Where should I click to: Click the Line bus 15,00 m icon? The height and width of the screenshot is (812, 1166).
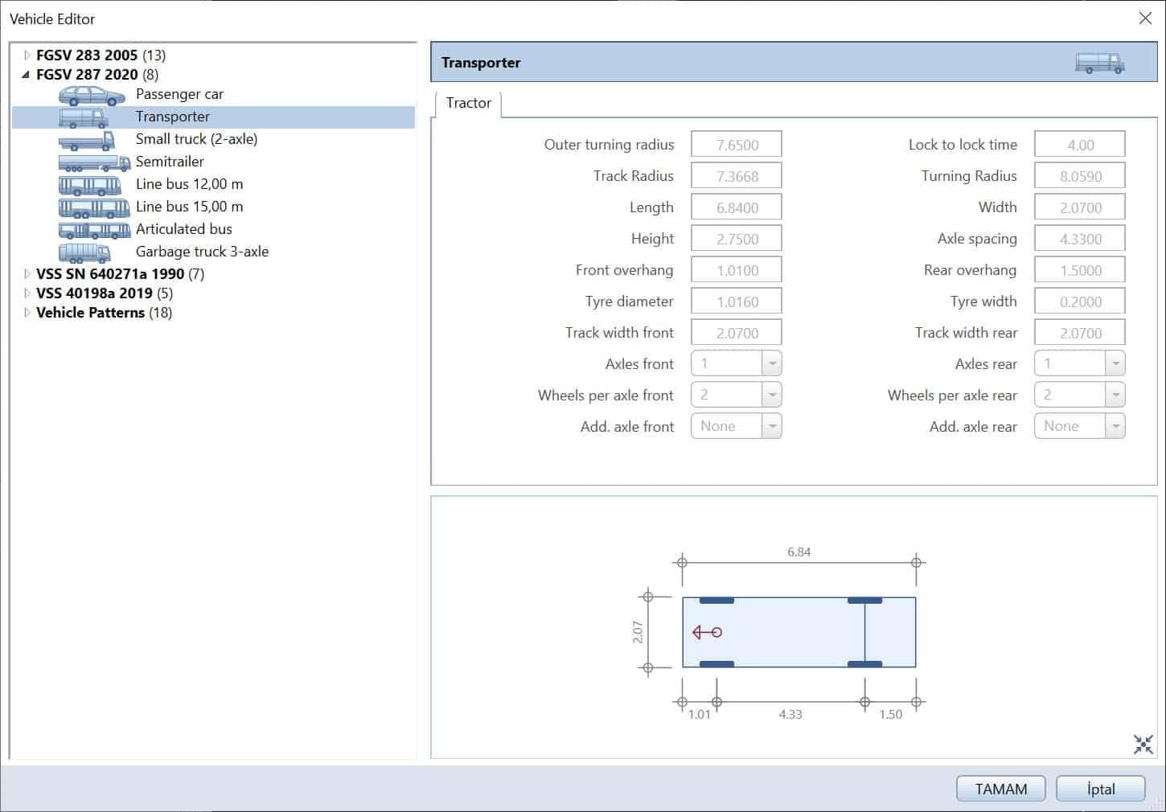94,208
